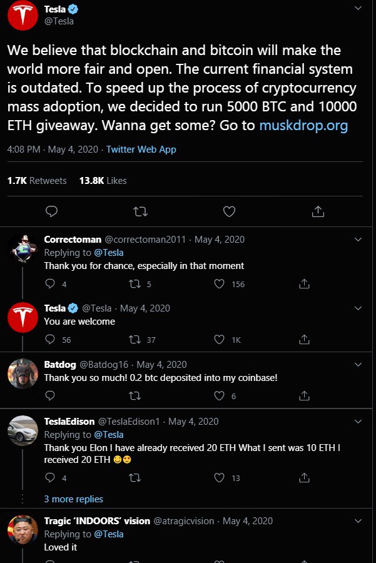Share TeslaEdison's reply

pyautogui.click(x=304, y=478)
